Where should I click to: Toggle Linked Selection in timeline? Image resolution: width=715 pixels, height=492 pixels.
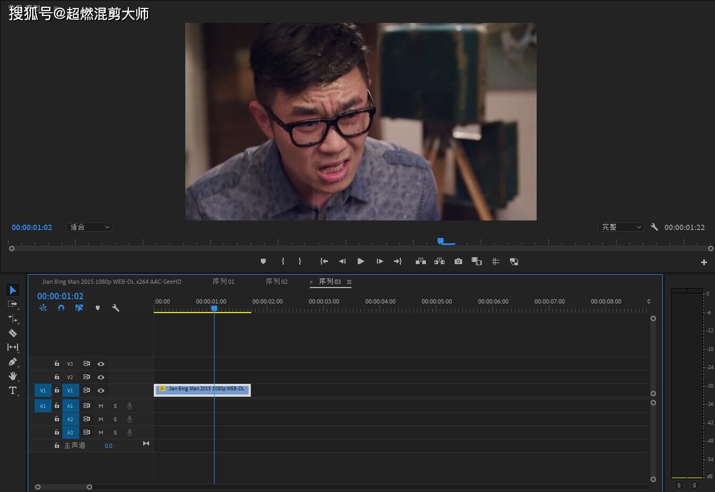79,308
